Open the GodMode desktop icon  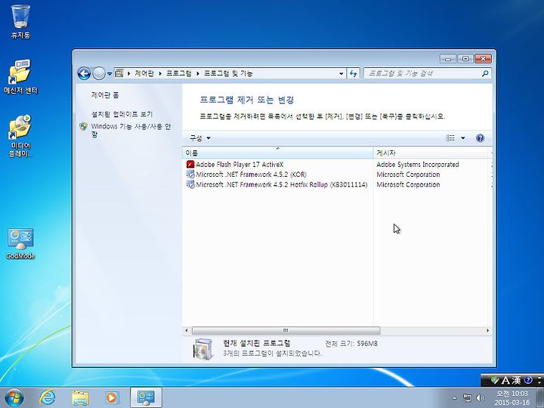point(20,243)
